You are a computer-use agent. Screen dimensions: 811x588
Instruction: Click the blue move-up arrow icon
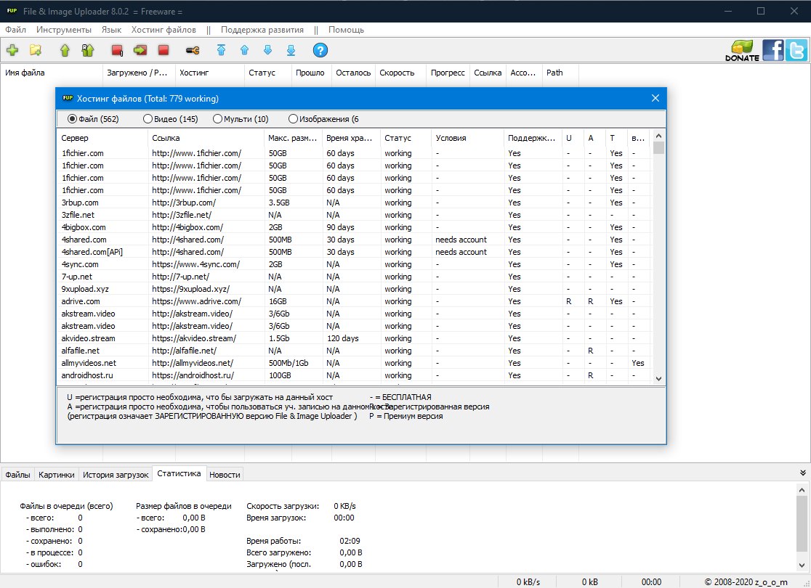click(245, 50)
